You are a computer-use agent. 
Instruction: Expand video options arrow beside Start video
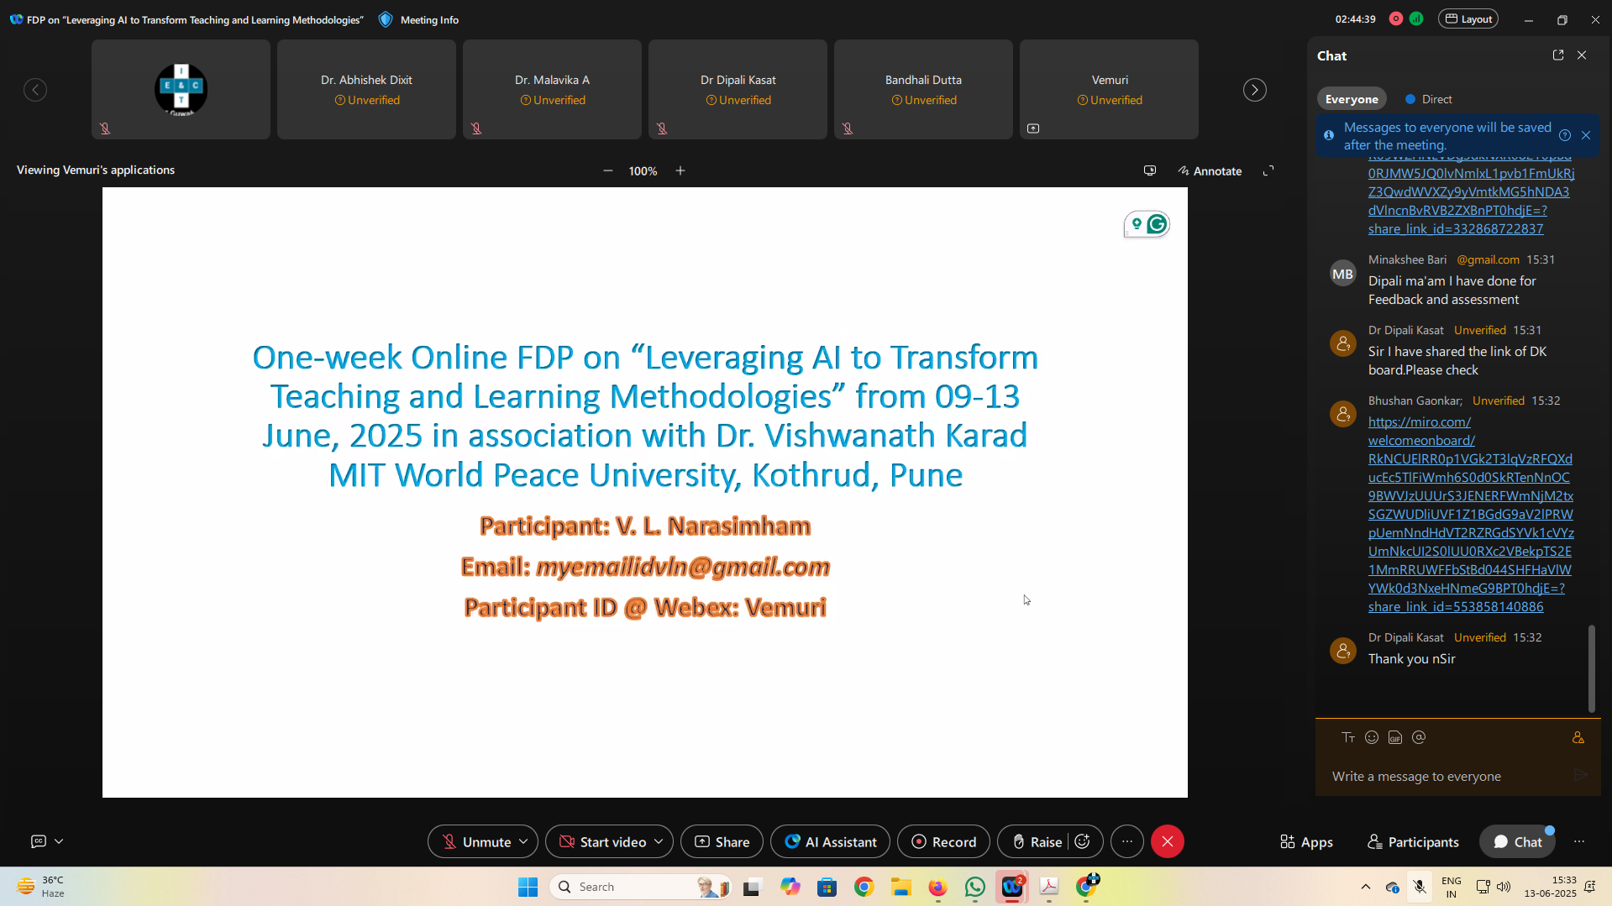(659, 841)
